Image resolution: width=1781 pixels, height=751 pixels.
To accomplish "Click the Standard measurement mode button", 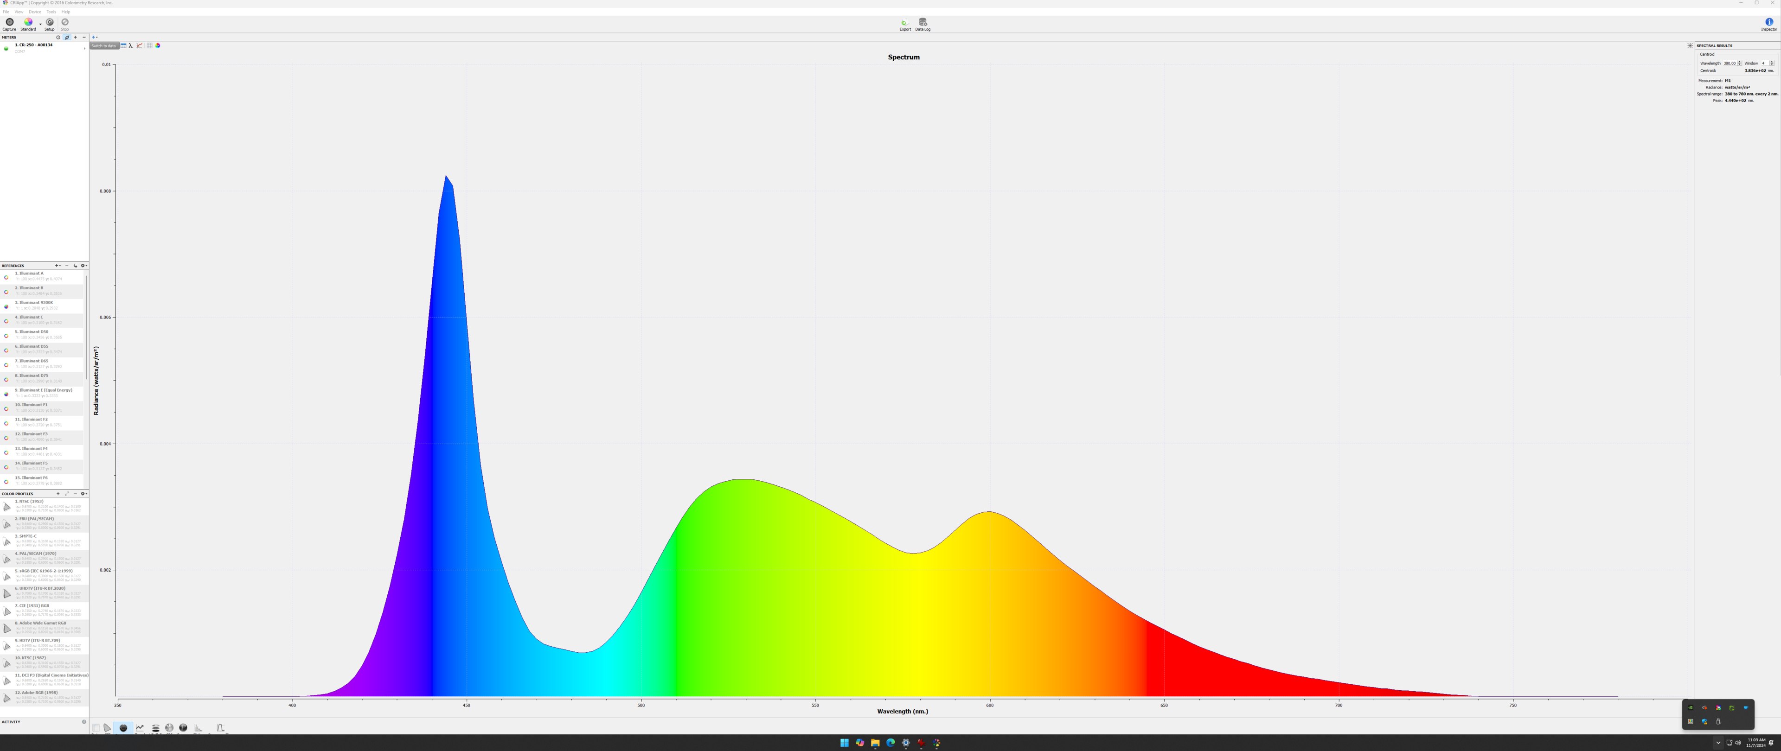I will click(x=28, y=24).
